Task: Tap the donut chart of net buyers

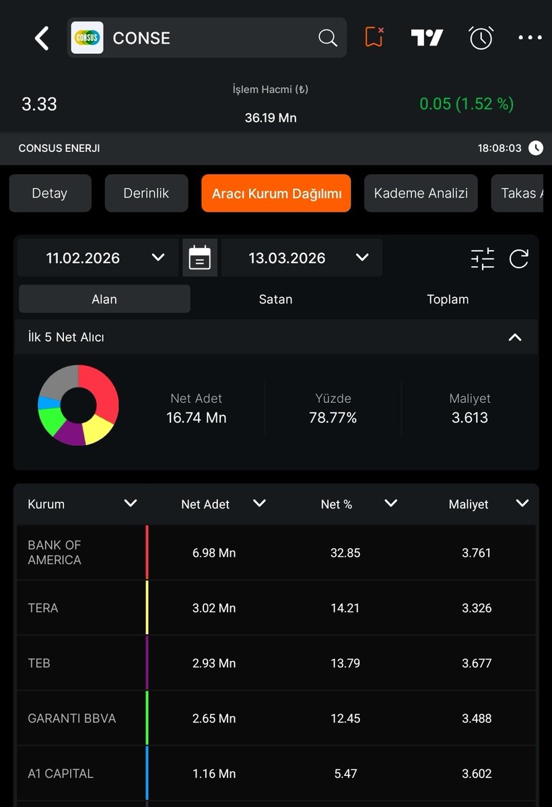Action: pyautogui.click(x=79, y=405)
